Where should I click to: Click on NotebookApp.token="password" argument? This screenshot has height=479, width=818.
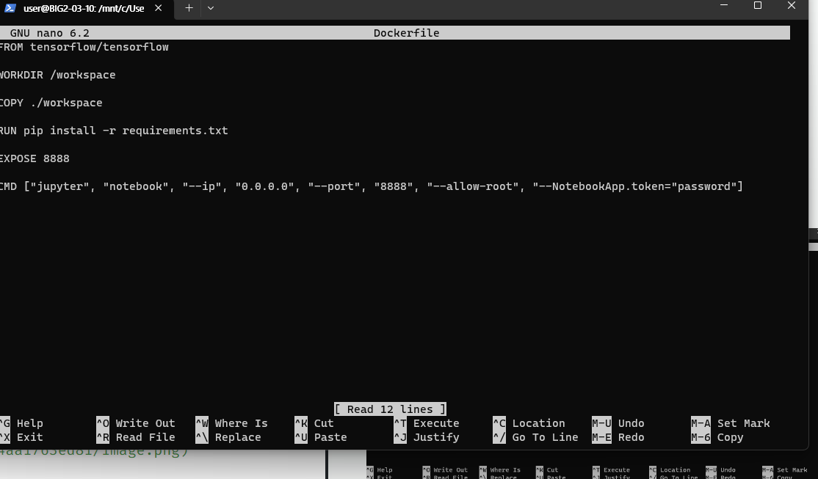pyautogui.click(x=634, y=186)
